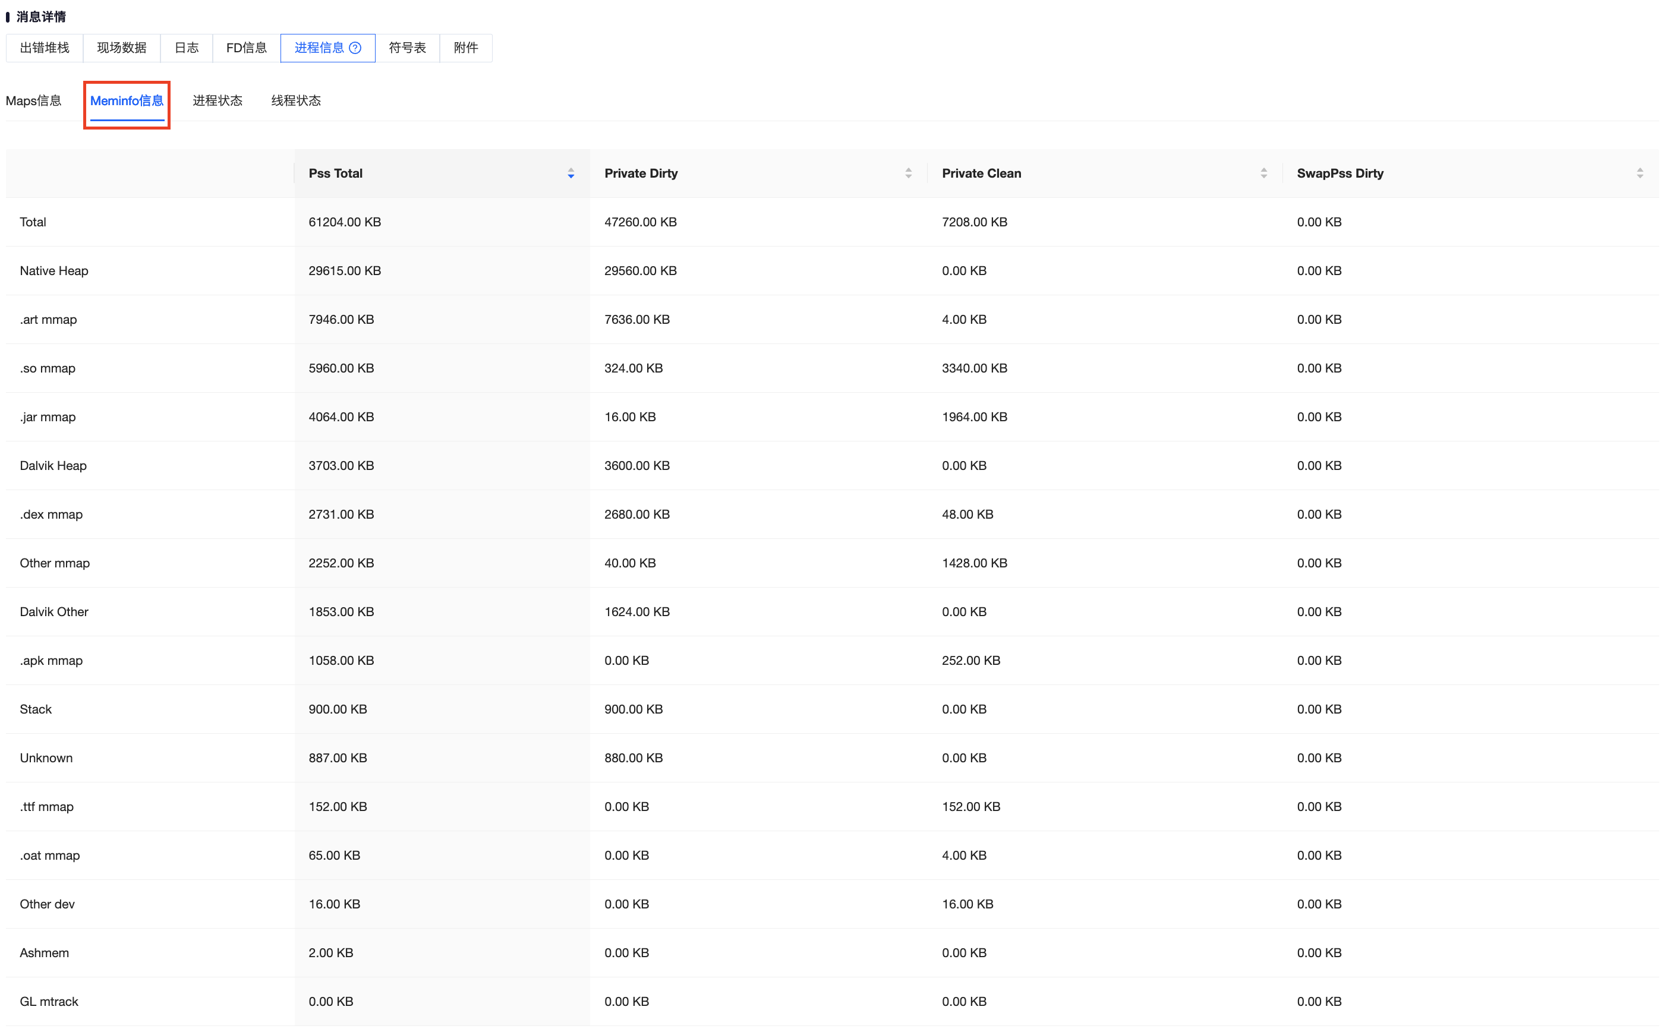Screen dimensions: 1664x1035
Task: Sort by Pss Total column arrows
Action: tap(571, 174)
